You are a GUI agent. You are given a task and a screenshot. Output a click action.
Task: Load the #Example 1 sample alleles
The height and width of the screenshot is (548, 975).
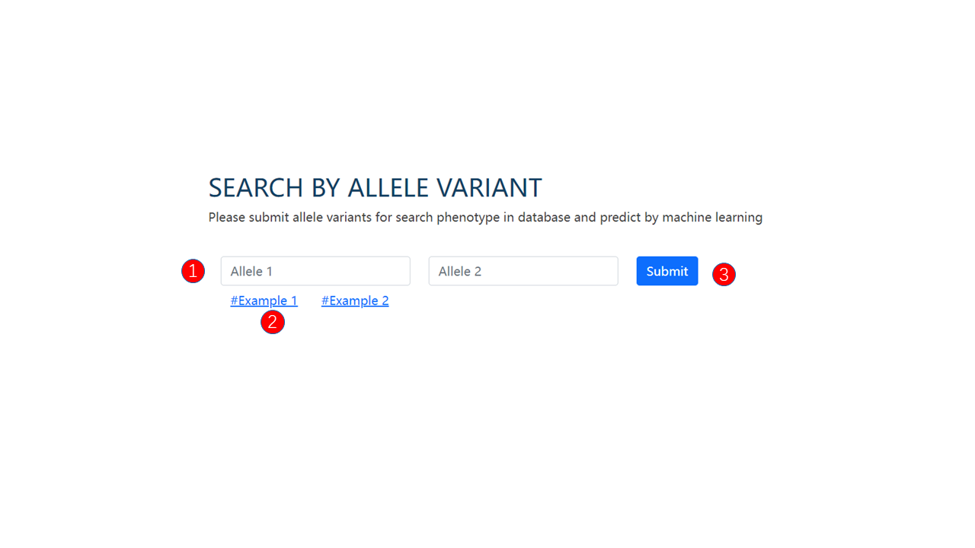(264, 301)
